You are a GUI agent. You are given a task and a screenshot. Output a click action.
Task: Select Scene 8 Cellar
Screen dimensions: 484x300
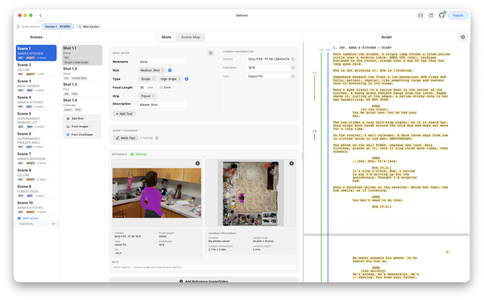click(x=36, y=175)
